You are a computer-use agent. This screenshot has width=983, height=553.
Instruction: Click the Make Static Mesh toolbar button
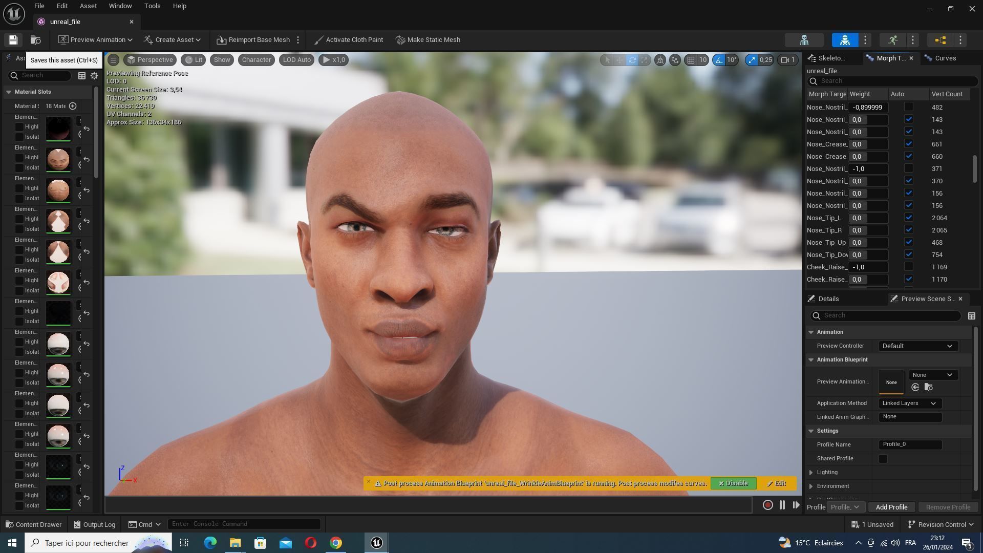(428, 40)
